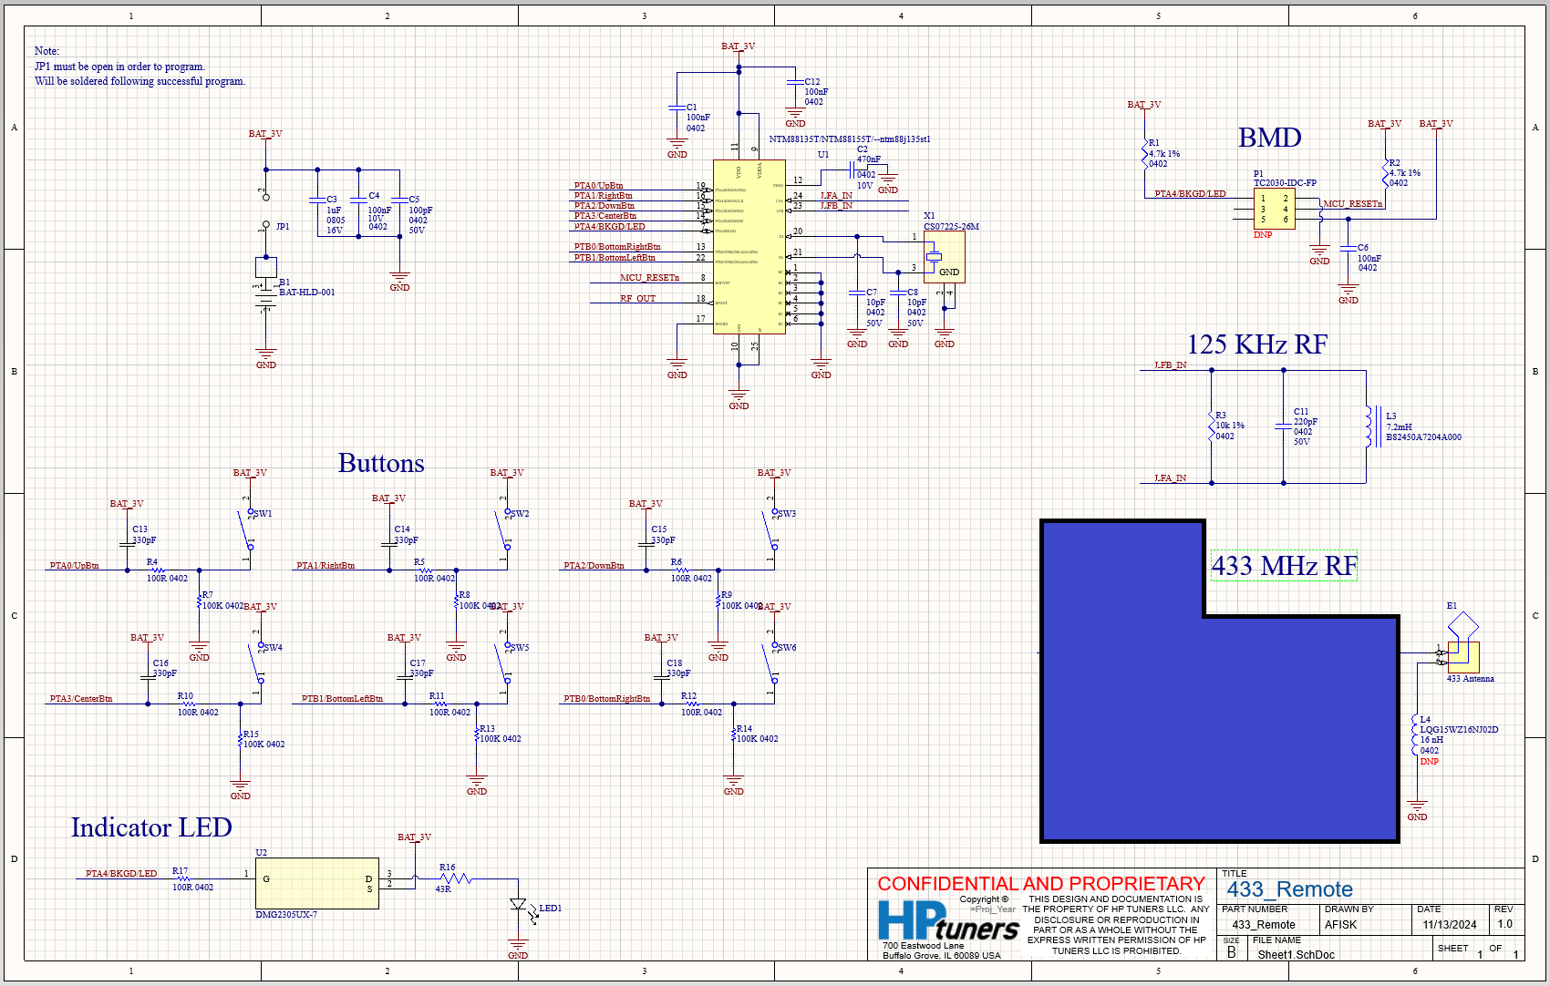Image resolution: width=1550 pixels, height=986 pixels.
Task: Click the 'LQG15WZ16NJ02D' part number text
Action: pyautogui.click(x=1459, y=730)
